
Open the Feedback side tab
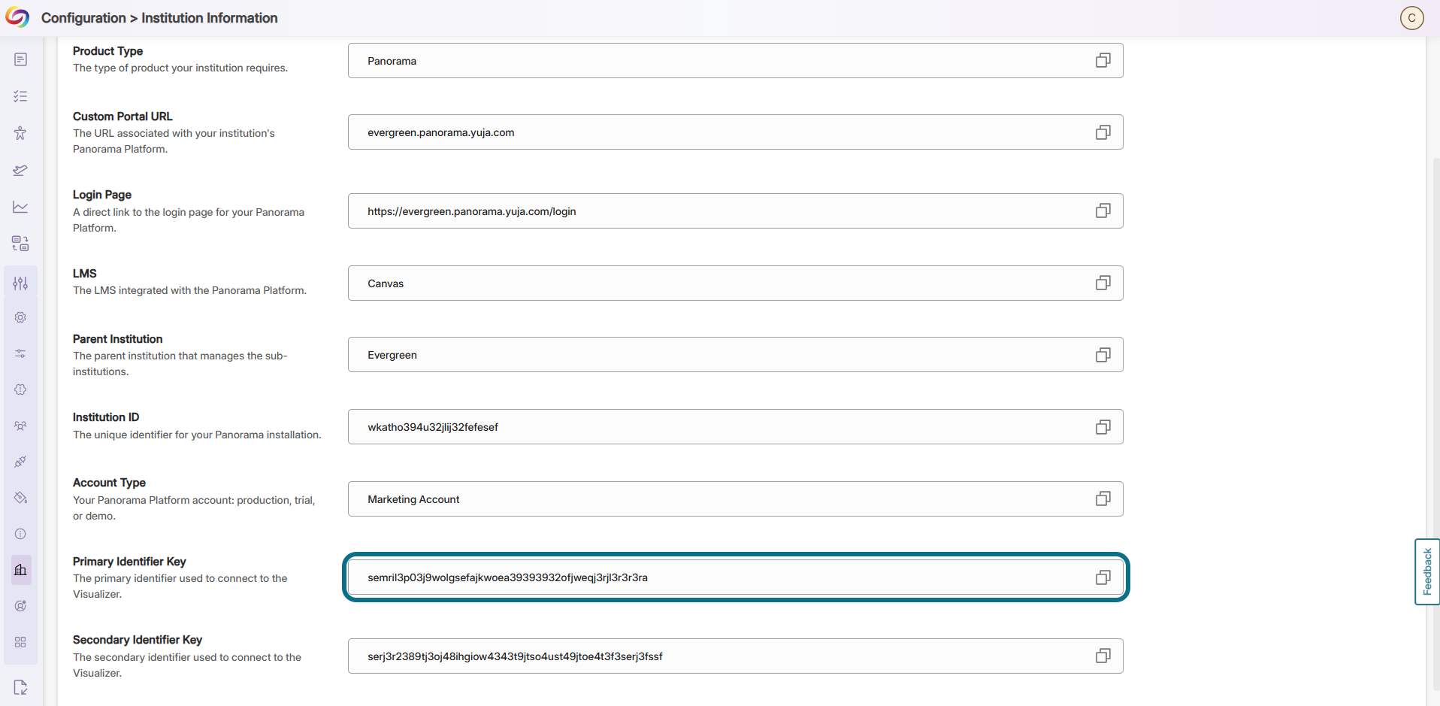point(1426,571)
